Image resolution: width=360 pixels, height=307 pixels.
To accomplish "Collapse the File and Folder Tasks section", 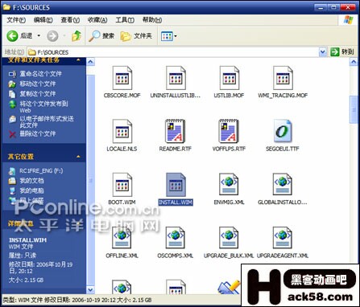I will tap(78, 60).
